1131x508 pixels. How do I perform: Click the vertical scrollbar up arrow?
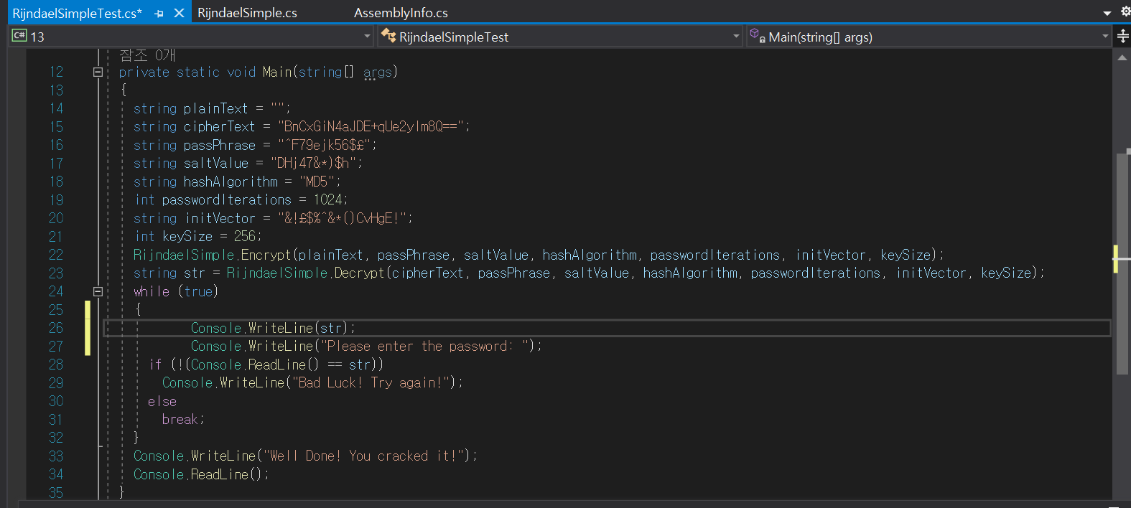click(1122, 57)
